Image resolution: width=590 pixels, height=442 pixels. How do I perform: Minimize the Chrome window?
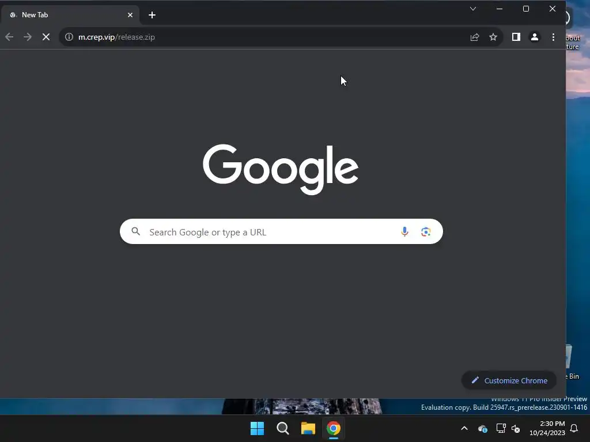pyautogui.click(x=500, y=9)
